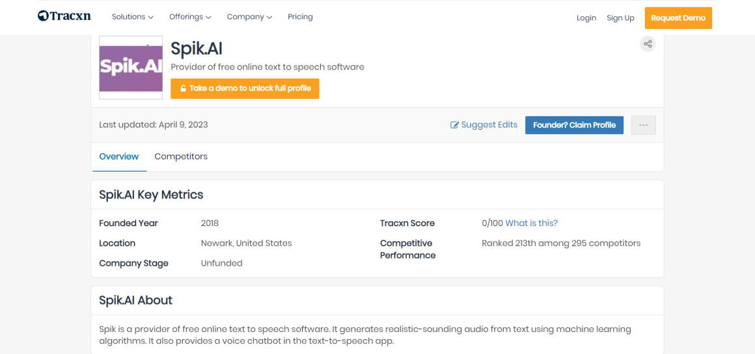Click the Spik.AI company name heading
The width and height of the screenshot is (755, 354).
coord(196,48)
